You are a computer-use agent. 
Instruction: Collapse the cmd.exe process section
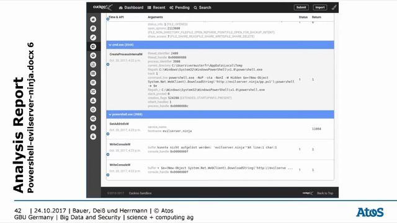(x=220, y=45)
